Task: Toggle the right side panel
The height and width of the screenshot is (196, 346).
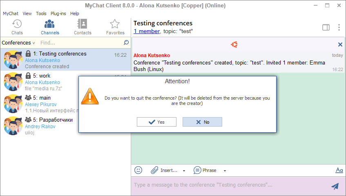Action: point(326,27)
